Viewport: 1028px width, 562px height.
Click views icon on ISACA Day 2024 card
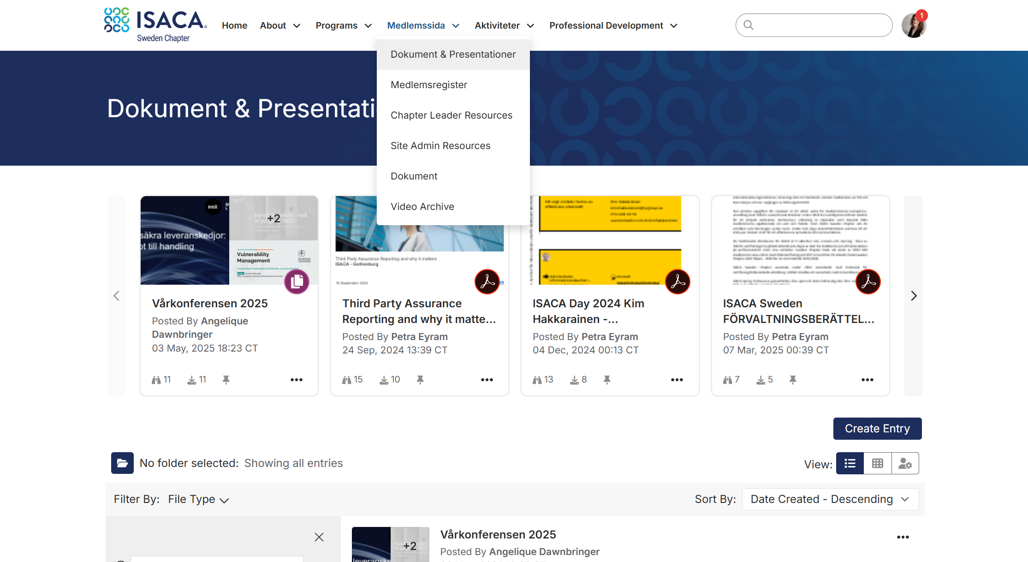[x=537, y=380]
